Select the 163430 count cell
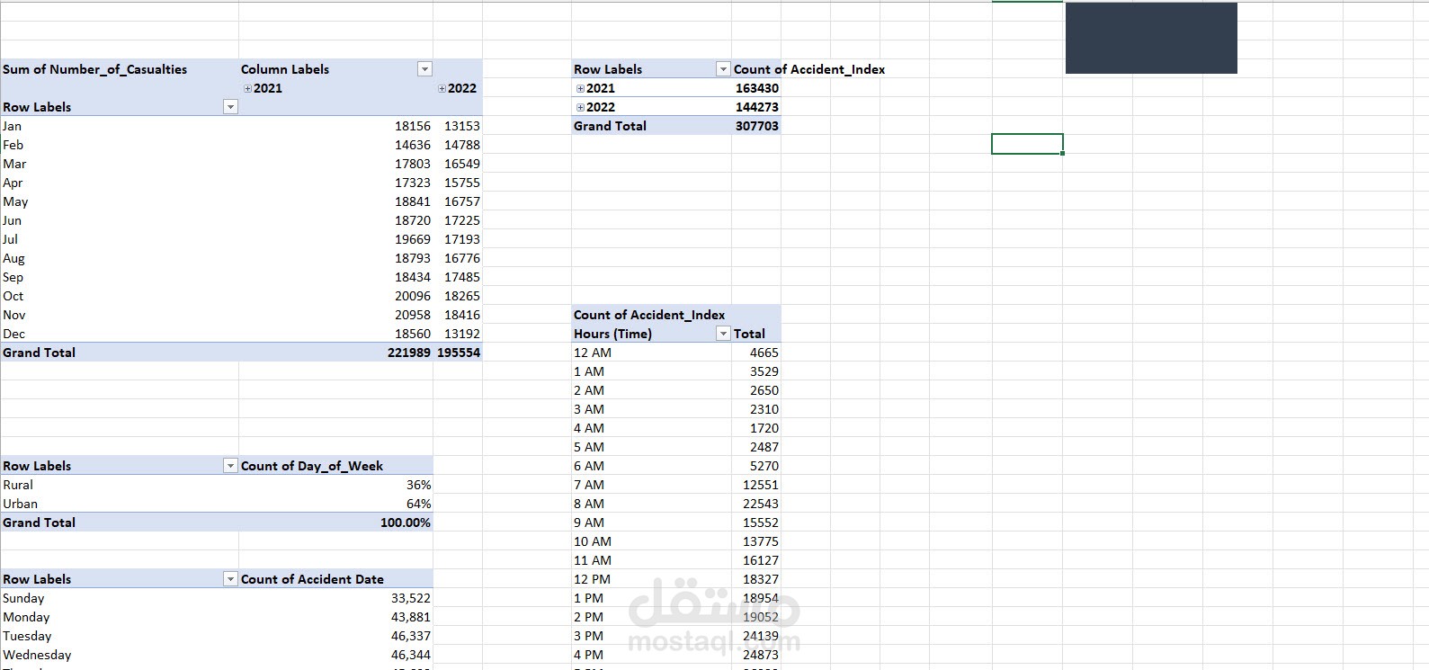 click(757, 88)
